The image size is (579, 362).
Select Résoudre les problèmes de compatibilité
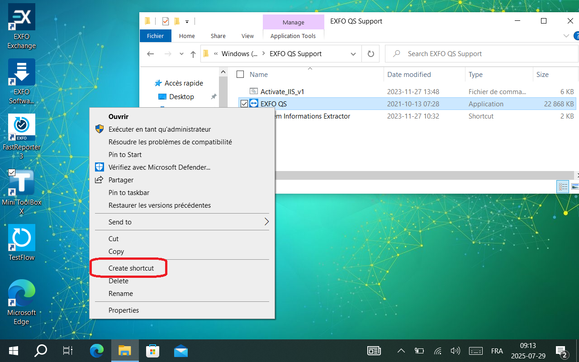pyautogui.click(x=170, y=142)
